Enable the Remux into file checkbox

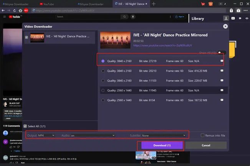pos(203,135)
